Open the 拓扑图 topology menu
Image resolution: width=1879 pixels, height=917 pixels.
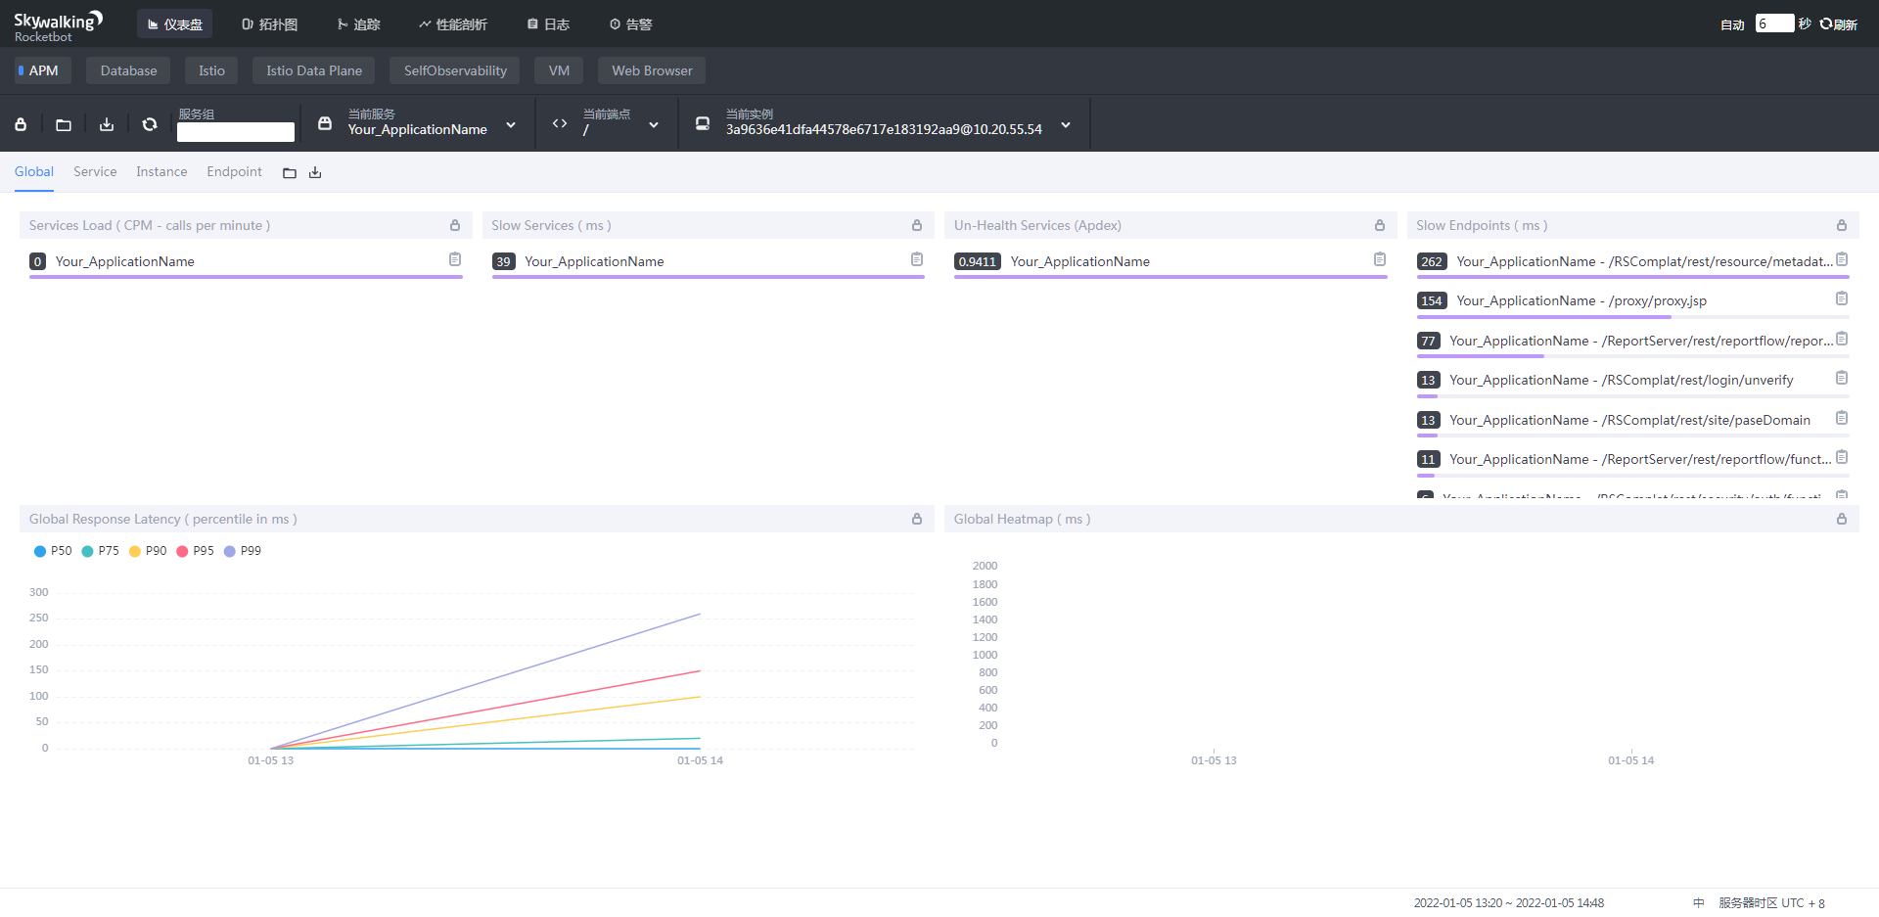click(270, 24)
